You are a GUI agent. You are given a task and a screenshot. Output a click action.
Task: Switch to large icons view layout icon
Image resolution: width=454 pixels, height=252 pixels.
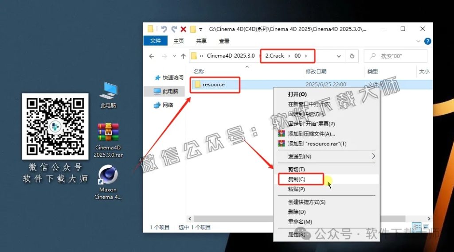coord(426,227)
